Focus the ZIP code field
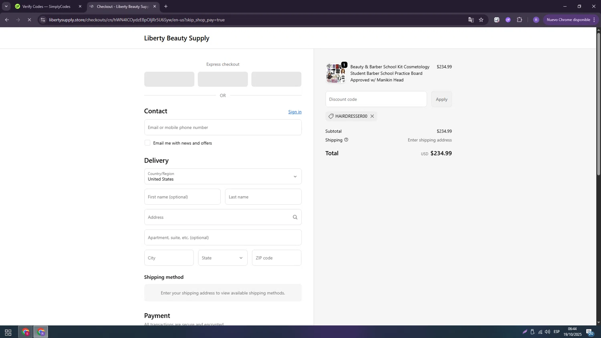The width and height of the screenshot is (601, 338). click(x=276, y=258)
